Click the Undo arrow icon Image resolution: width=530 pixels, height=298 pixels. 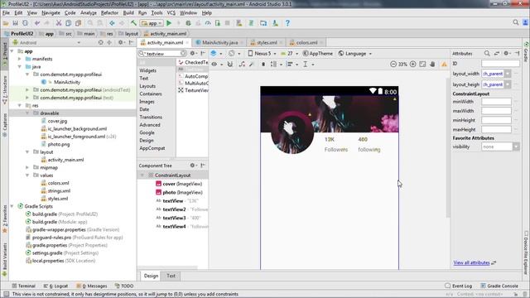pyautogui.click(x=36, y=23)
